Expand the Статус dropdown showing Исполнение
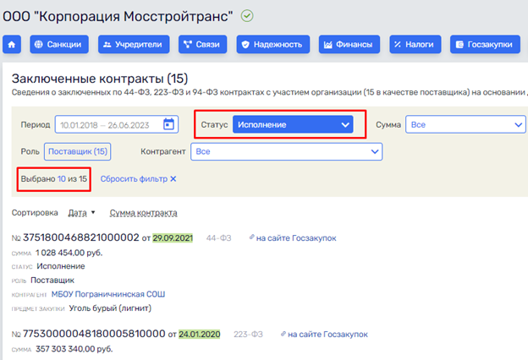528x360 pixels. pyautogui.click(x=293, y=124)
